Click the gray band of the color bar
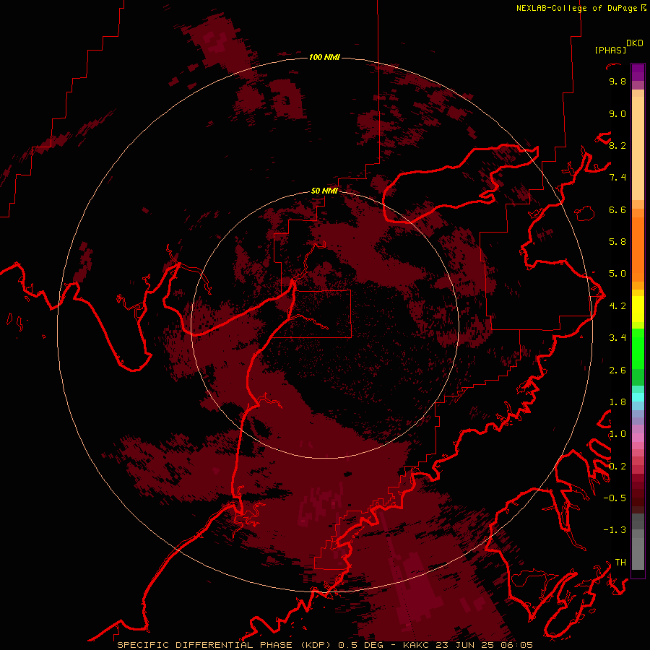Screen dimensions: 650x650 coord(638,541)
